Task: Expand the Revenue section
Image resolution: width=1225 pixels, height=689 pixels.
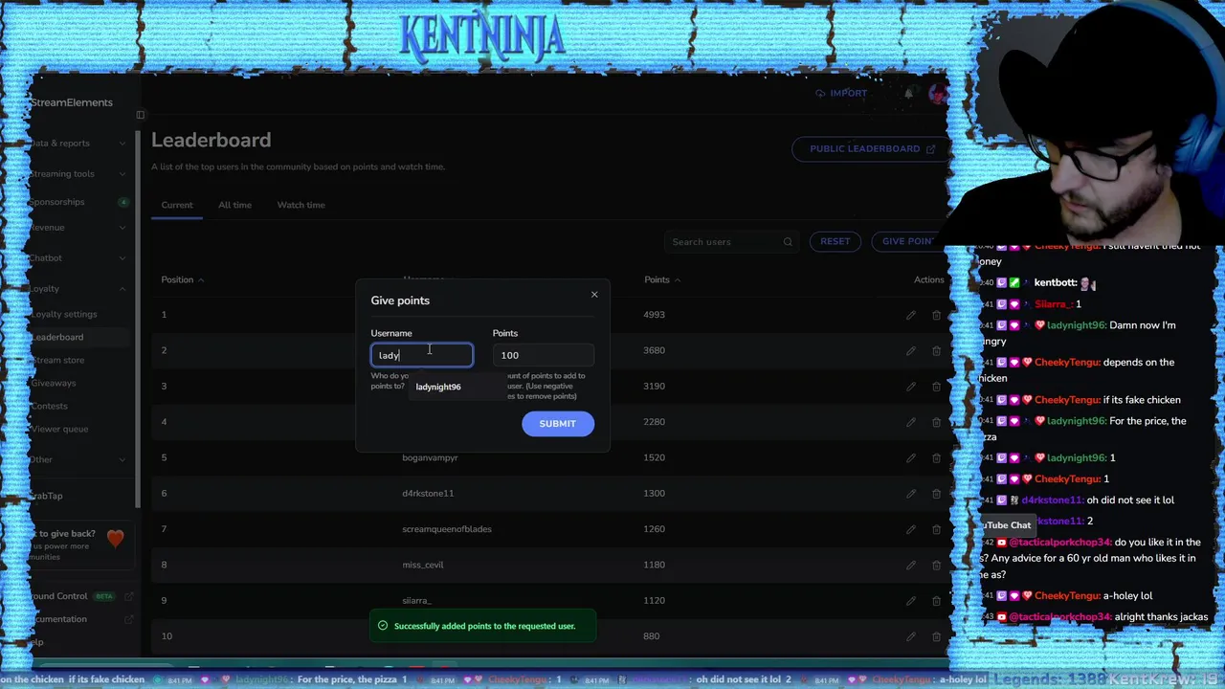Action: [122, 228]
